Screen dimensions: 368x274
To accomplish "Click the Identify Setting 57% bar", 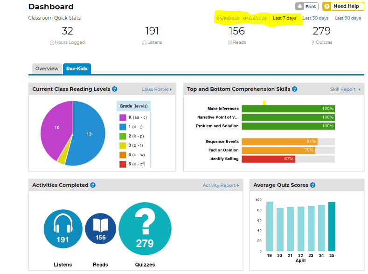I will coord(268,159).
